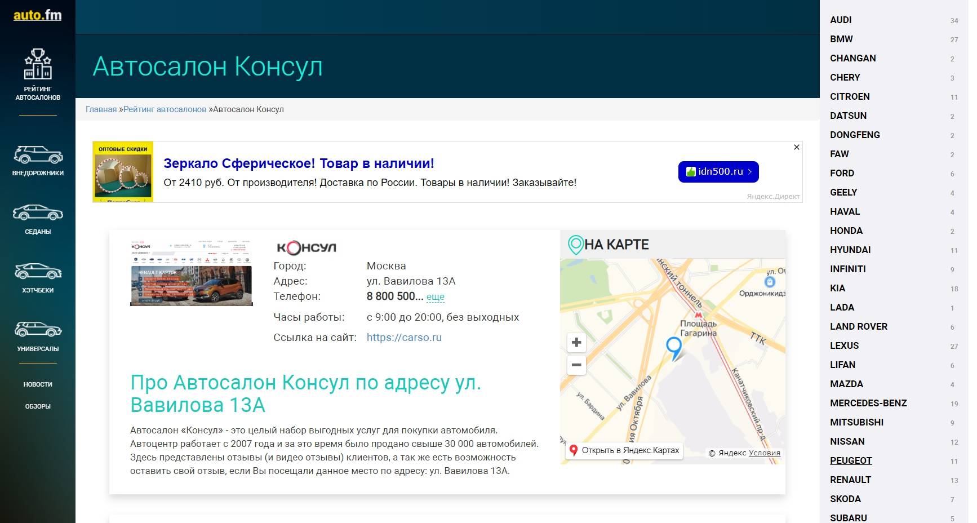Select DATSUN brand
The image size is (977, 523).
(849, 116)
